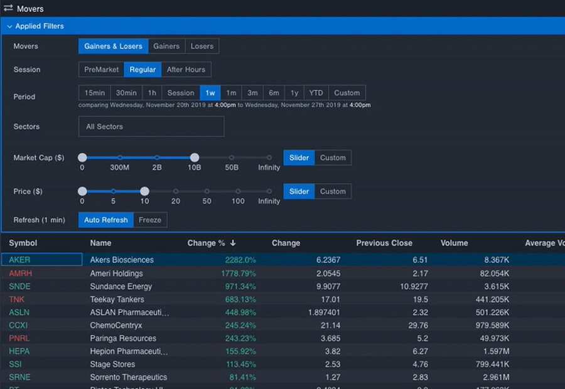Click the 50B stop on Market Cap slider
This screenshot has height=389, width=565.
[x=232, y=157]
